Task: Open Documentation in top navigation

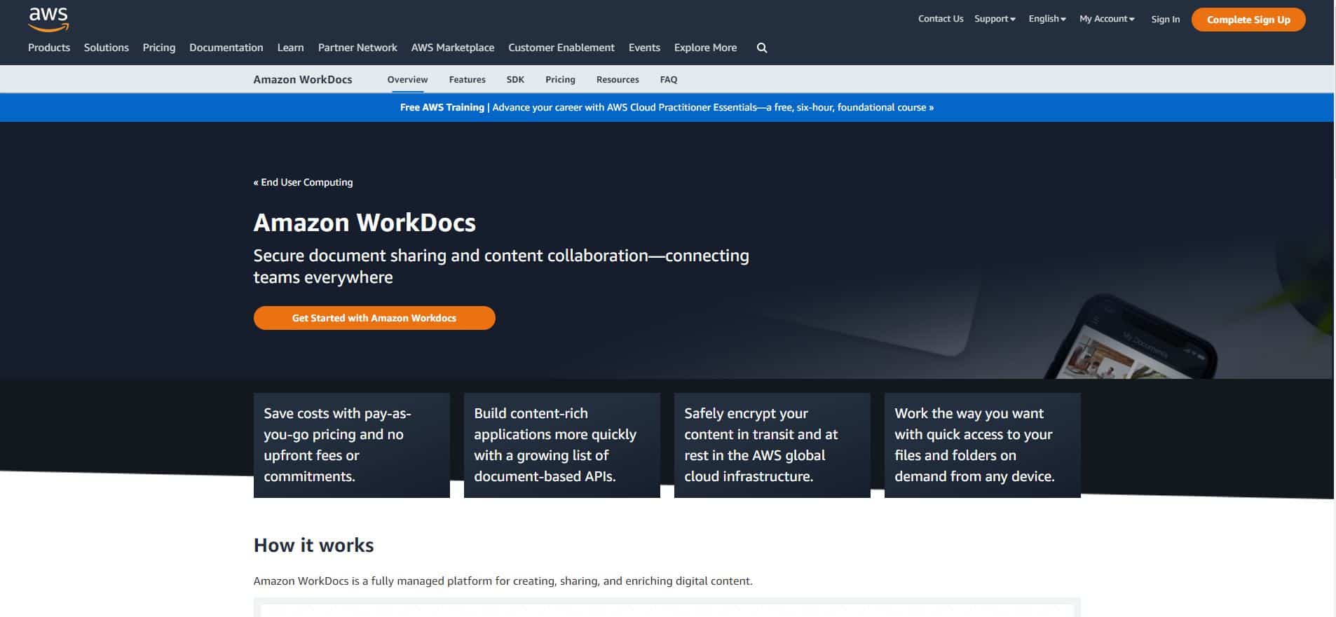Action: (226, 48)
